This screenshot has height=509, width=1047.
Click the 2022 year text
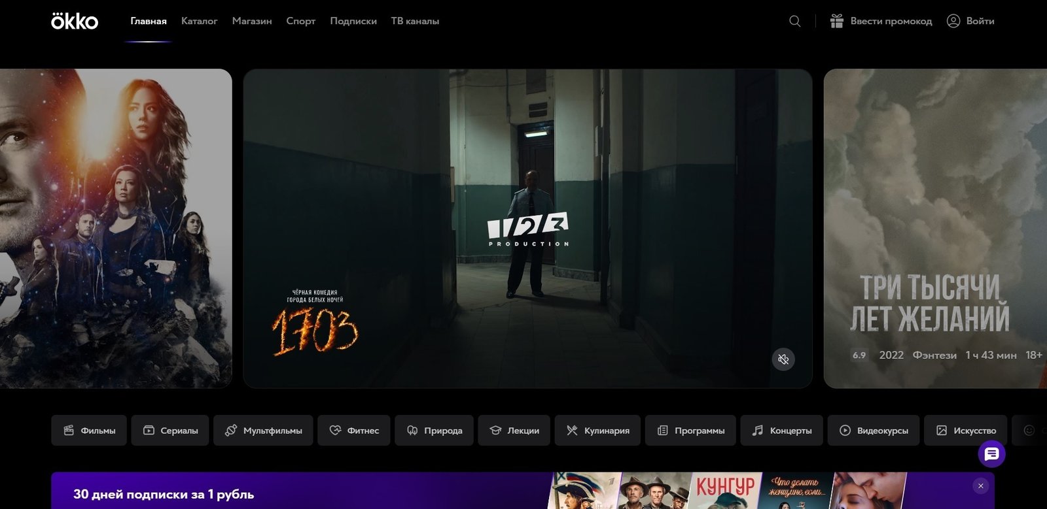pyautogui.click(x=891, y=355)
